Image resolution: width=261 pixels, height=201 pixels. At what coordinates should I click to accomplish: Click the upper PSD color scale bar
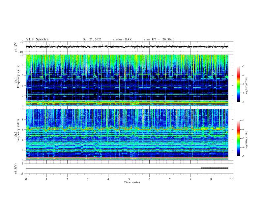[x=239, y=84]
